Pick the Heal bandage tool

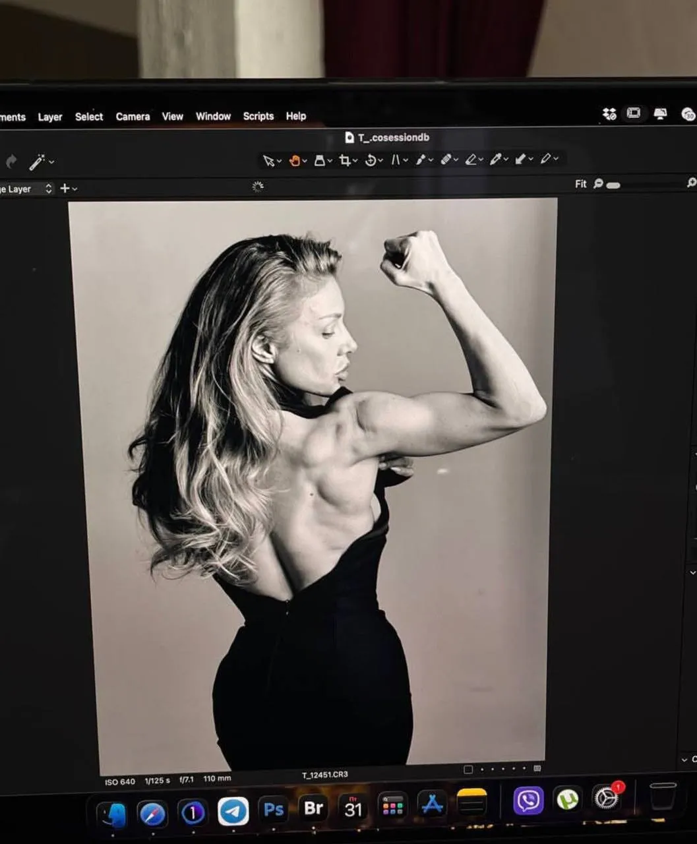coord(446,160)
